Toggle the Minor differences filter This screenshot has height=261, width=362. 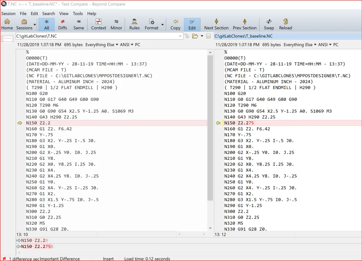pos(116,24)
